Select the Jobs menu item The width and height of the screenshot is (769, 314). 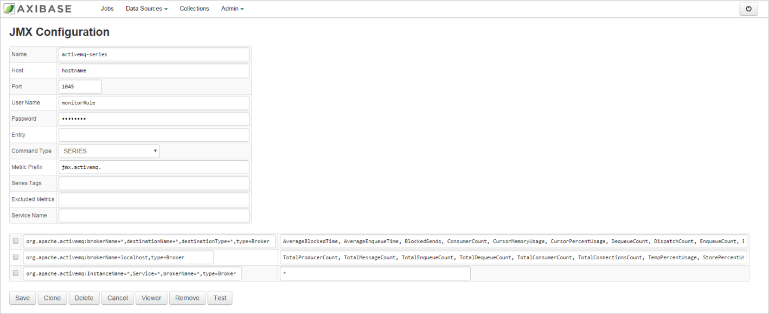[107, 8]
